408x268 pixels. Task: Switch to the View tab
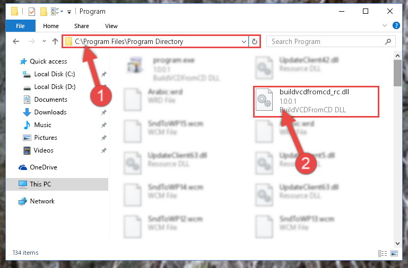[111, 26]
